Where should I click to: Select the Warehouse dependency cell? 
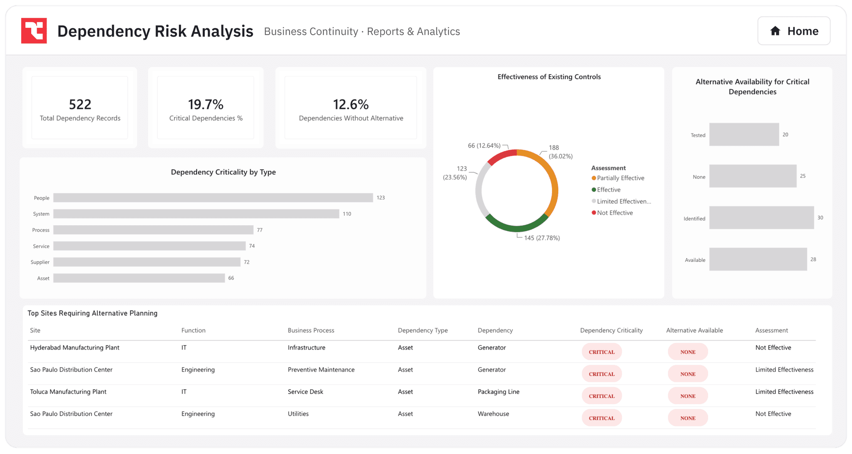[493, 414]
